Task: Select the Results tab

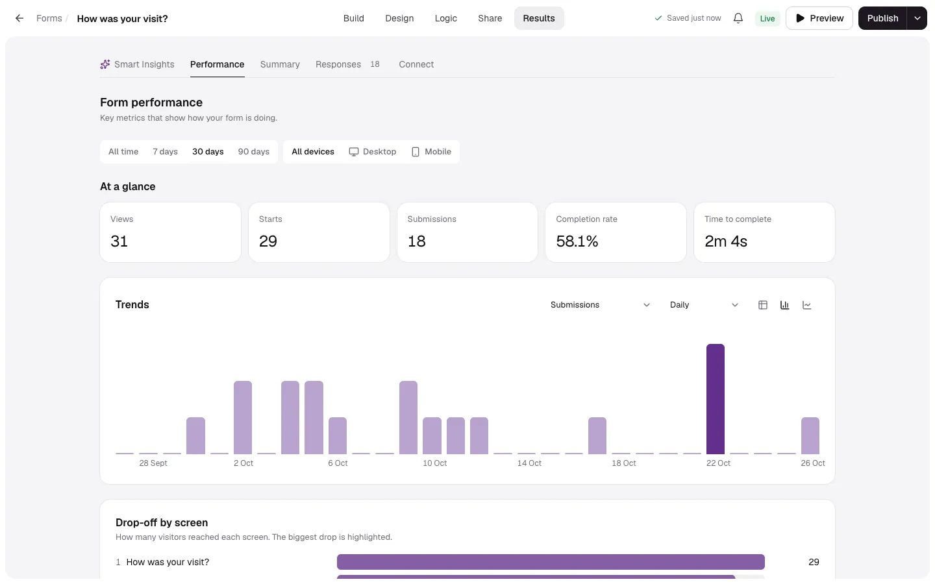Action: (539, 18)
